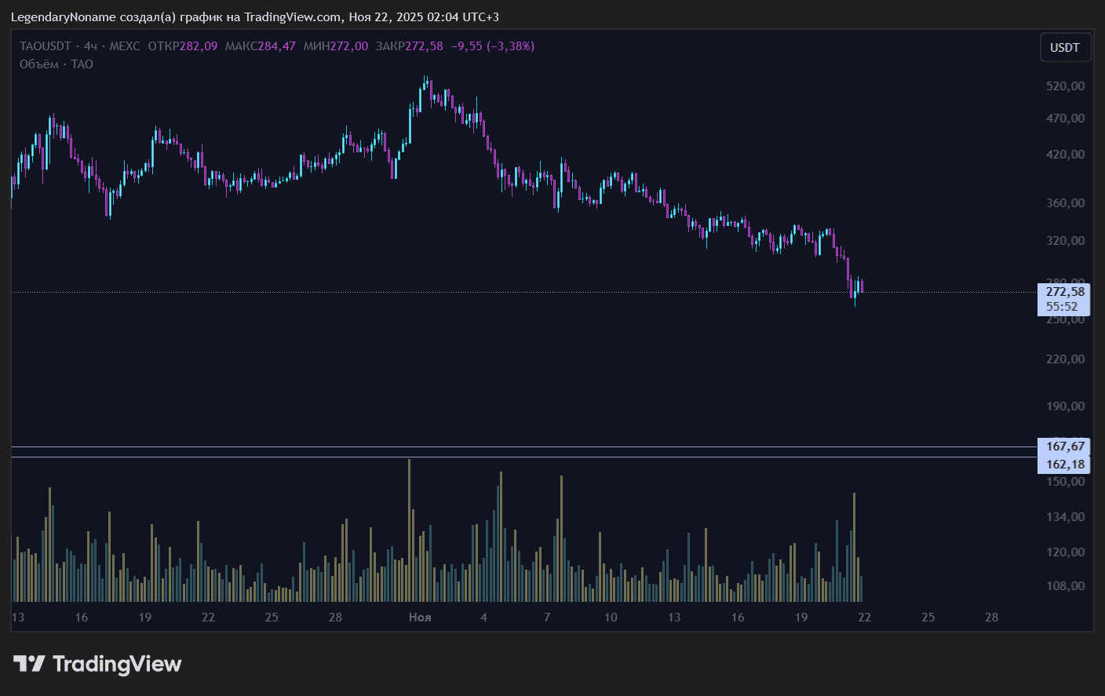Viewport: 1105px width, 696px height.
Task: Click the 10 date label on time axis
Action: pyautogui.click(x=611, y=618)
